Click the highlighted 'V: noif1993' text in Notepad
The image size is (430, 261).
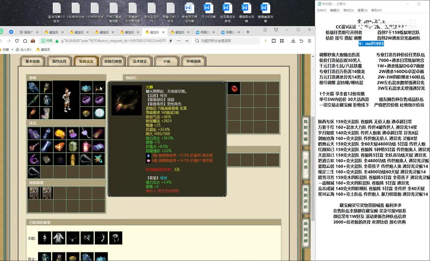point(371,43)
